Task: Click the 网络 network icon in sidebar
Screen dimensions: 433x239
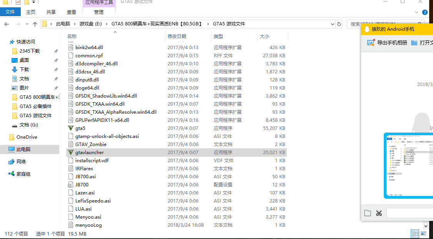Action: tap(12, 161)
